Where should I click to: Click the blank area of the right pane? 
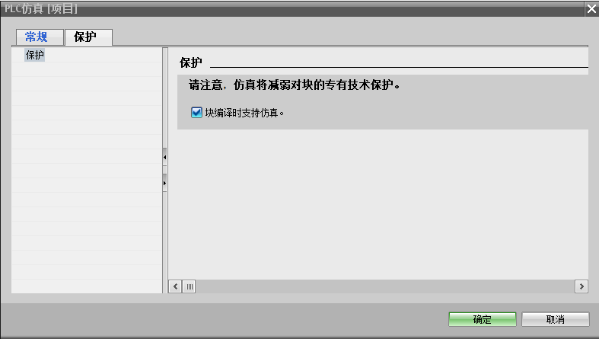tap(378, 204)
